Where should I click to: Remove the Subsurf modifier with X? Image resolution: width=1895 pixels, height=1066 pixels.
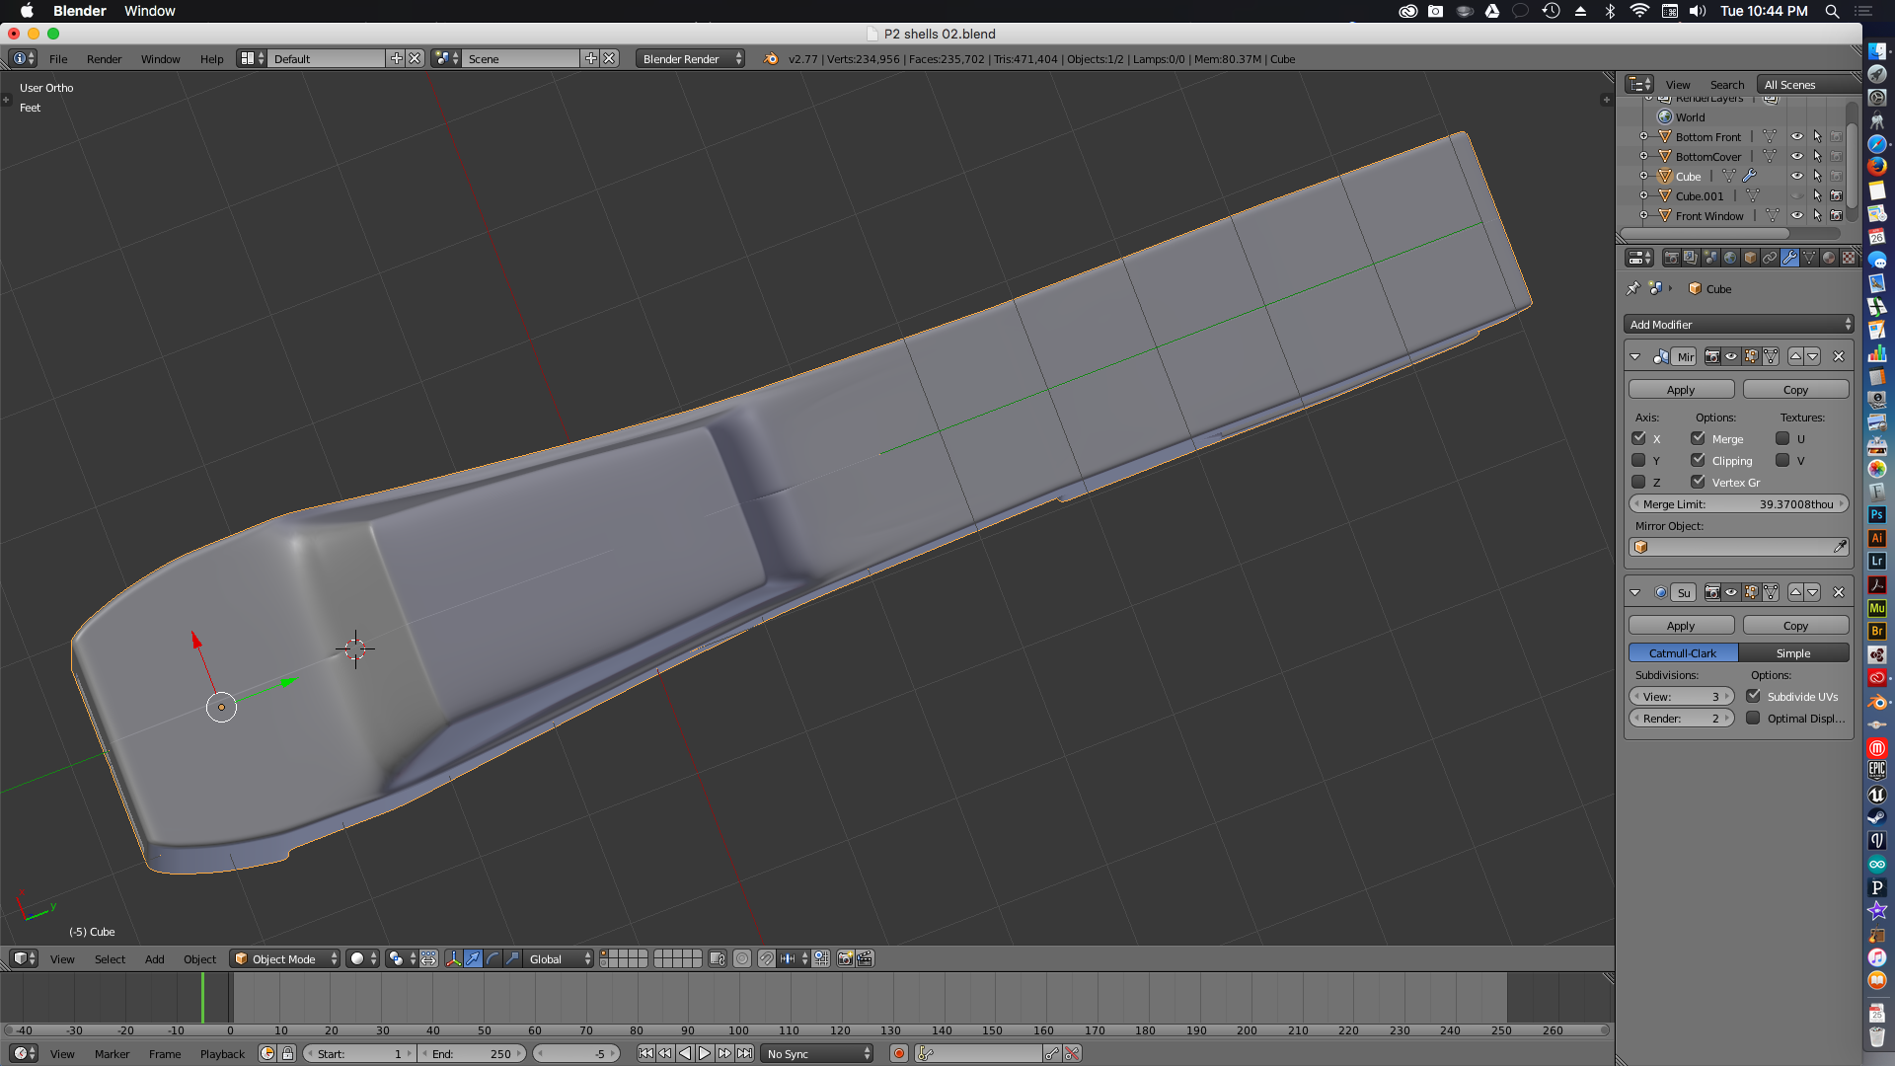click(x=1839, y=592)
